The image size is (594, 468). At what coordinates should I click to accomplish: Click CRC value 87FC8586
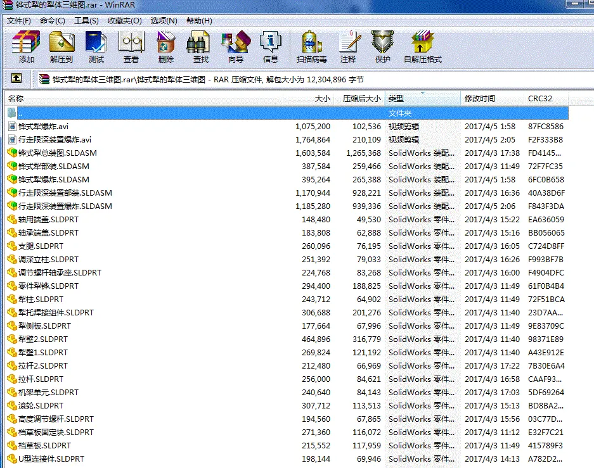(546, 127)
